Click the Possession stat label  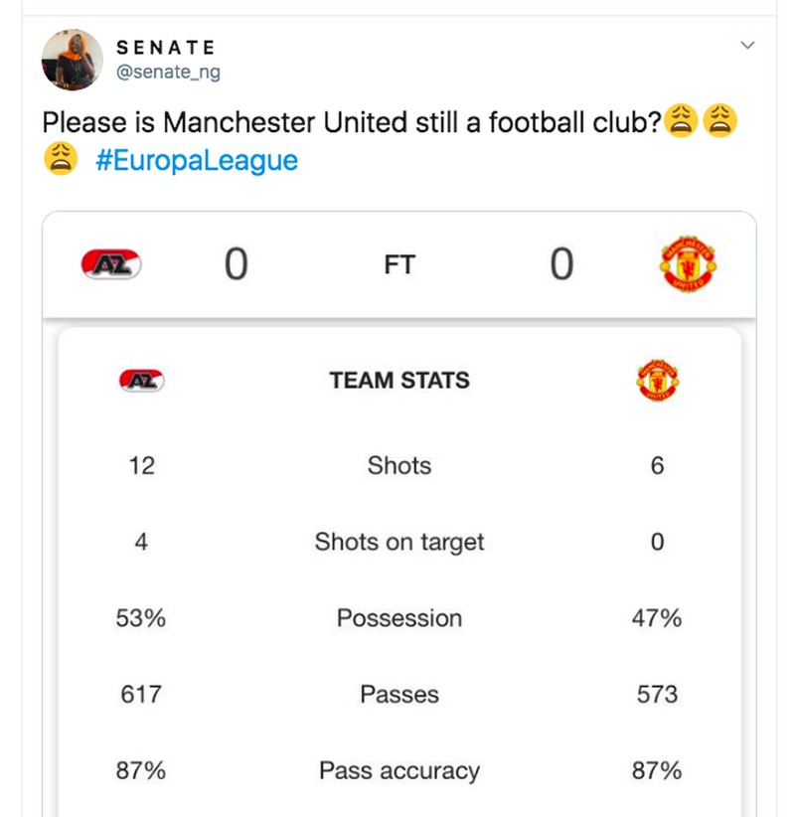pyautogui.click(x=399, y=618)
